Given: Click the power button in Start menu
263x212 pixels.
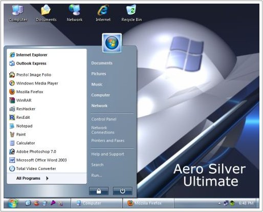Looking at the screenshot, I should pos(122,191).
